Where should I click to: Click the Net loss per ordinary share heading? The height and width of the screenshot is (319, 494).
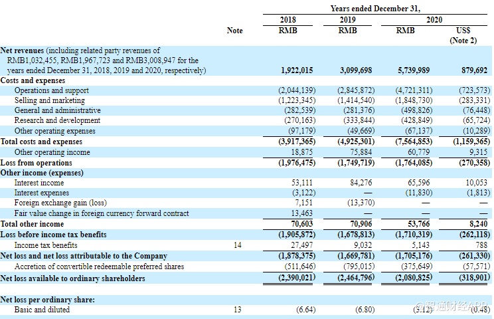[47, 300]
